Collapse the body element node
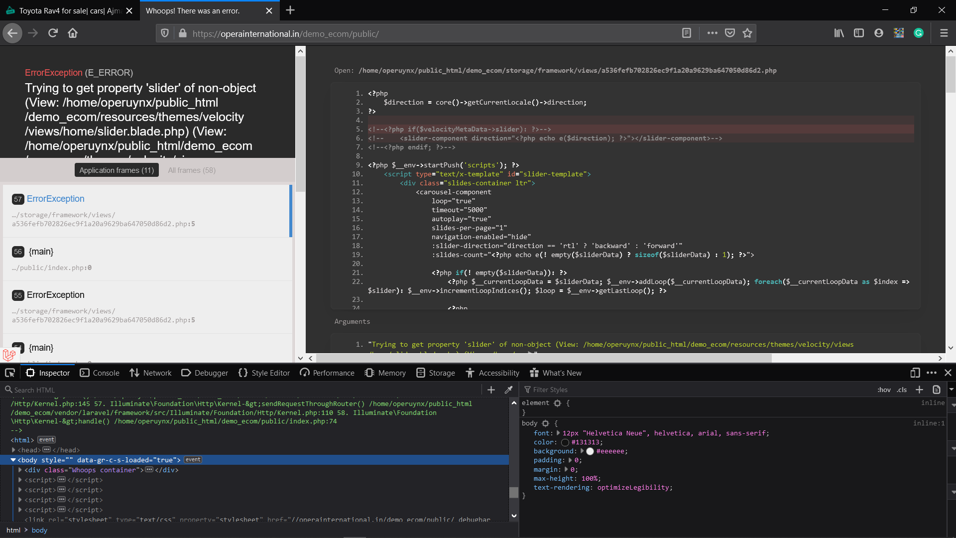 click(x=13, y=460)
